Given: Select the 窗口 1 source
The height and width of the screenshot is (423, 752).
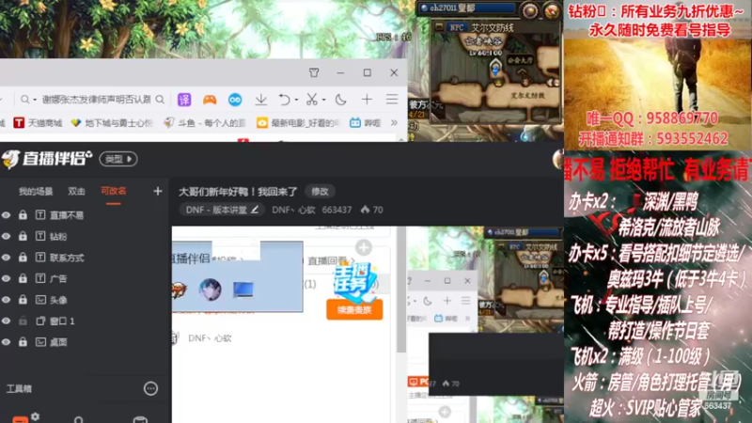Looking at the screenshot, I should [x=62, y=321].
